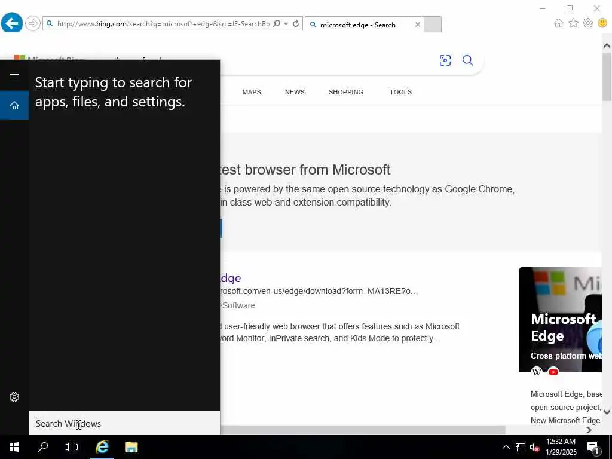Click the taskbar search magnifier

tap(43, 447)
